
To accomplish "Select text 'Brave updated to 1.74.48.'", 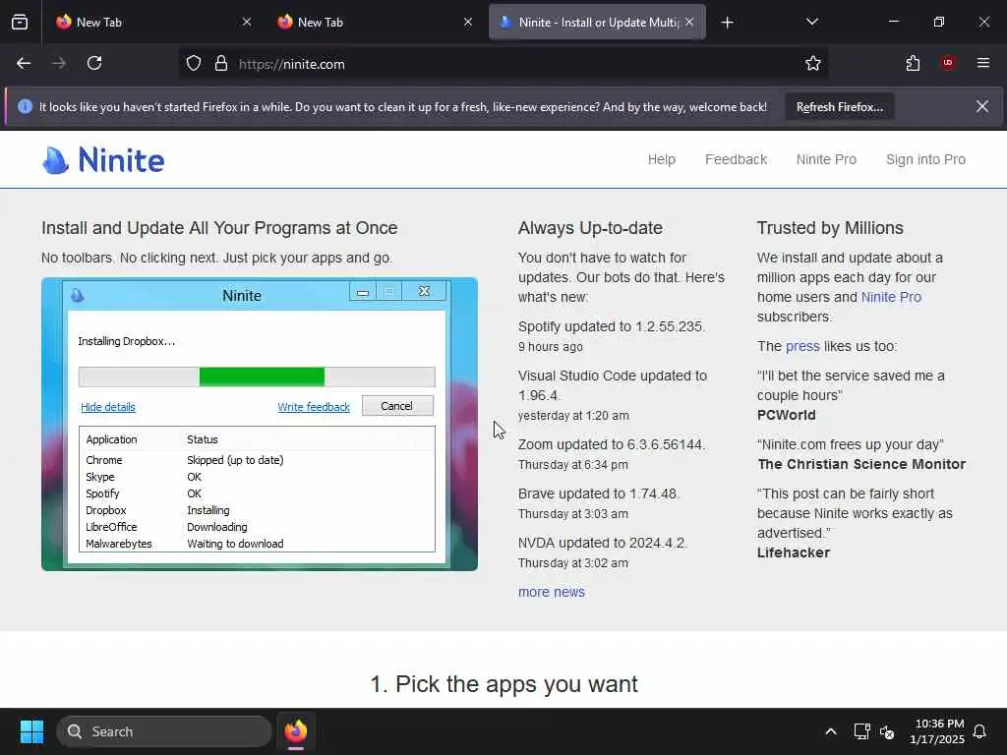I will (599, 494).
